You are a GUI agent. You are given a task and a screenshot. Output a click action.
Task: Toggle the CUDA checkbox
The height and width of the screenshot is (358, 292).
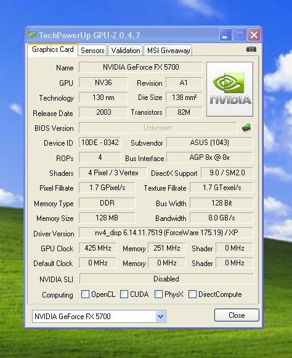(x=124, y=294)
